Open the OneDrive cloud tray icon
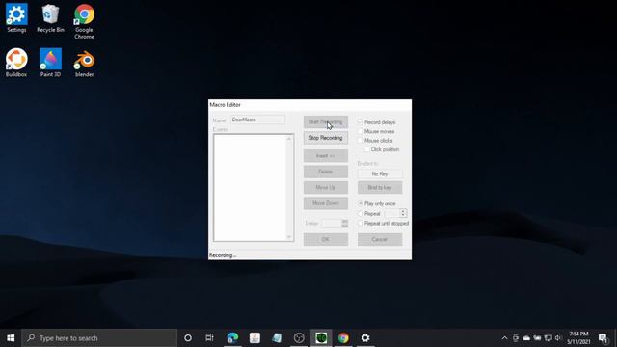The height and width of the screenshot is (347, 617). click(x=526, y=338)
